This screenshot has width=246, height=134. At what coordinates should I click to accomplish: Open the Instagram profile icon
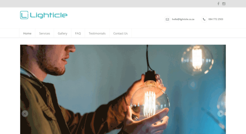tap(224, 4)
